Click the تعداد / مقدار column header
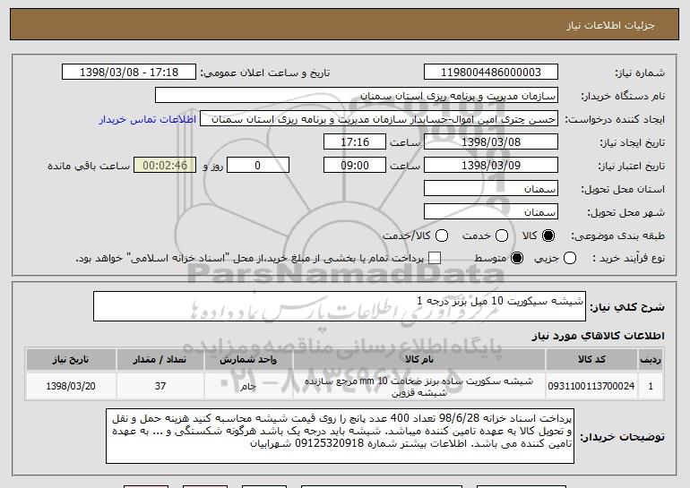 click(x=160, y=360)
